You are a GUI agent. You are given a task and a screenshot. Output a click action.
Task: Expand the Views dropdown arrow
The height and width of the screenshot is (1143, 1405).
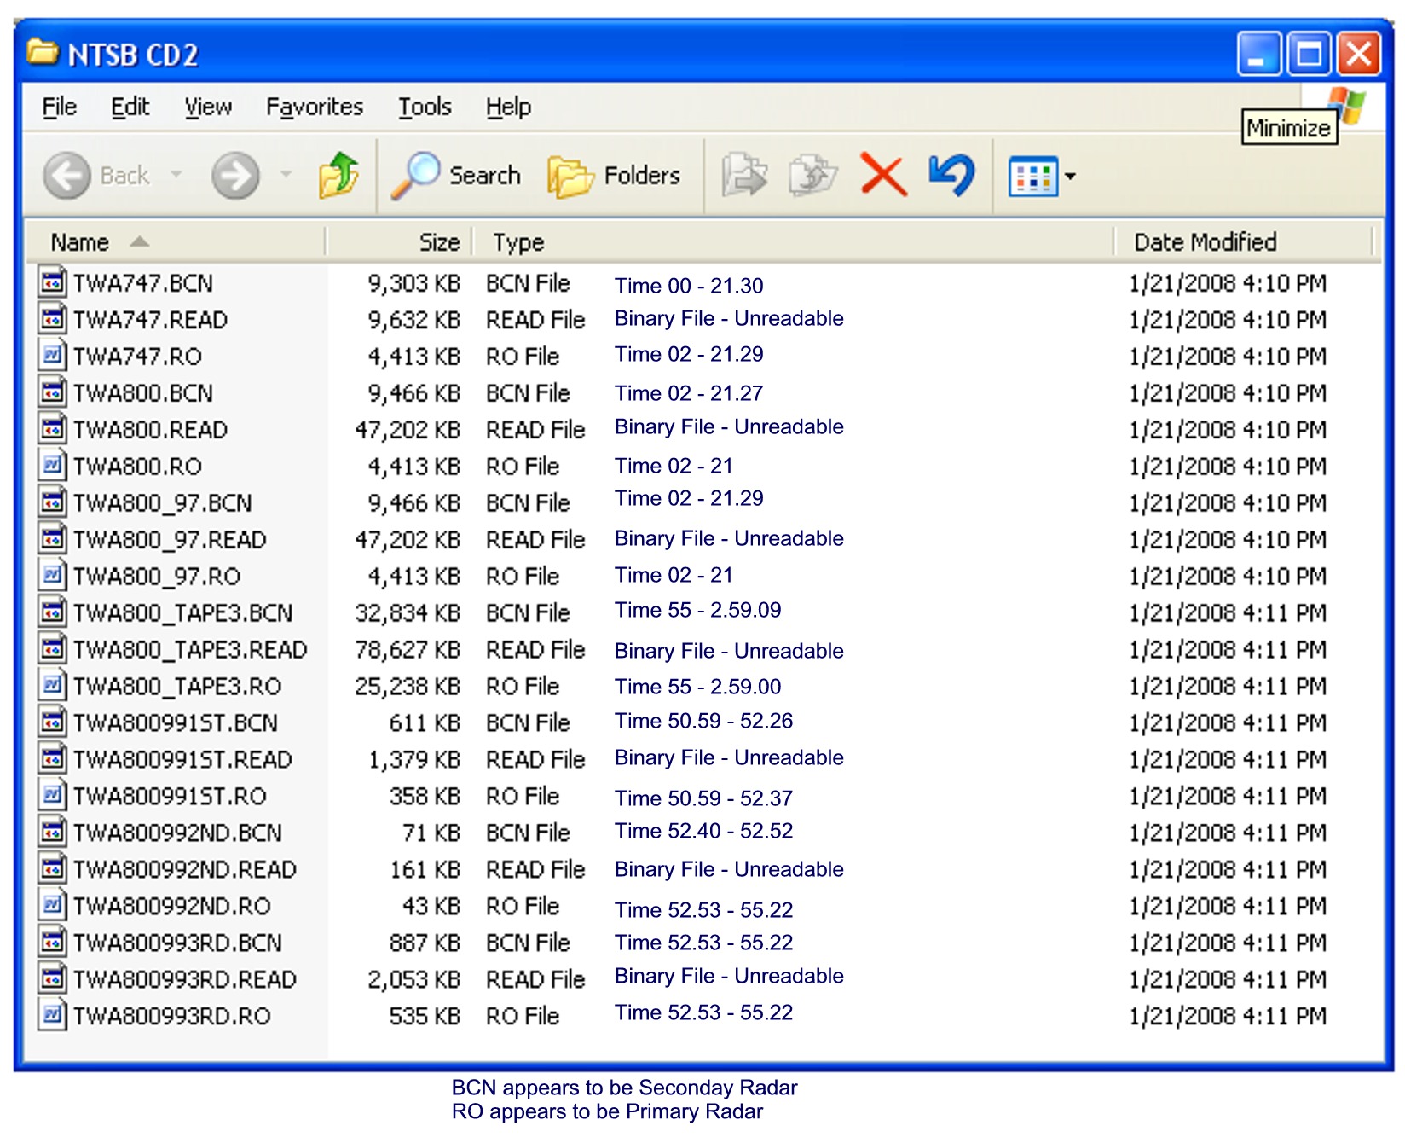(1070, 177)
